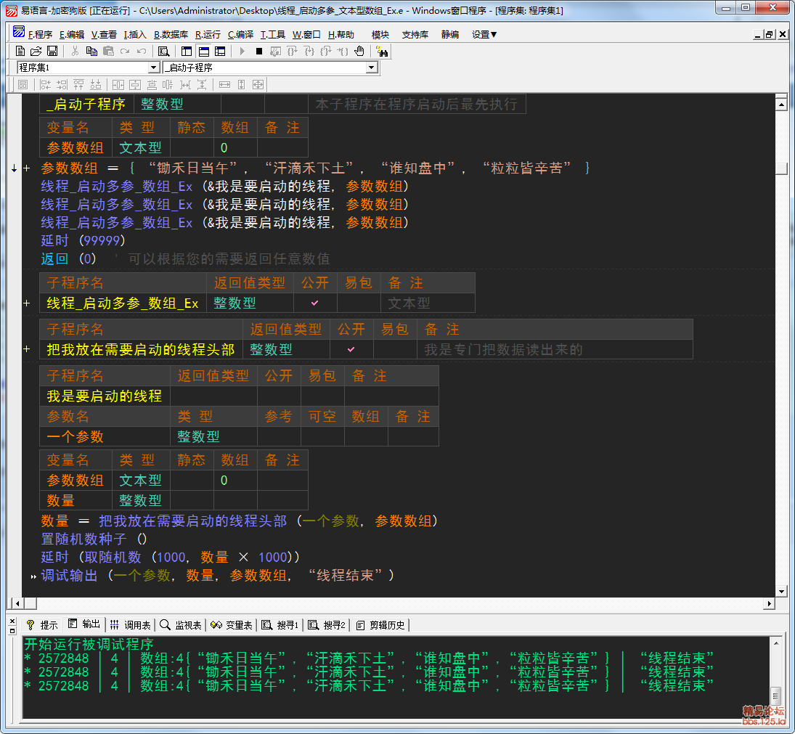Viewport: 795px width, 734px height.
Task: Click the 延时 (99999) code line
Action: pyautogui.click(x=83, y=240)
